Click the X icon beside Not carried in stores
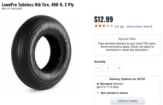Image resolution: width=163 pixels, height=105 pixels. pos(98,93)
